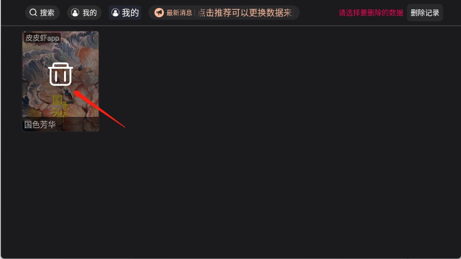Select the highlighted 我的 tab
461x259 pixels.
coord(125,13)
